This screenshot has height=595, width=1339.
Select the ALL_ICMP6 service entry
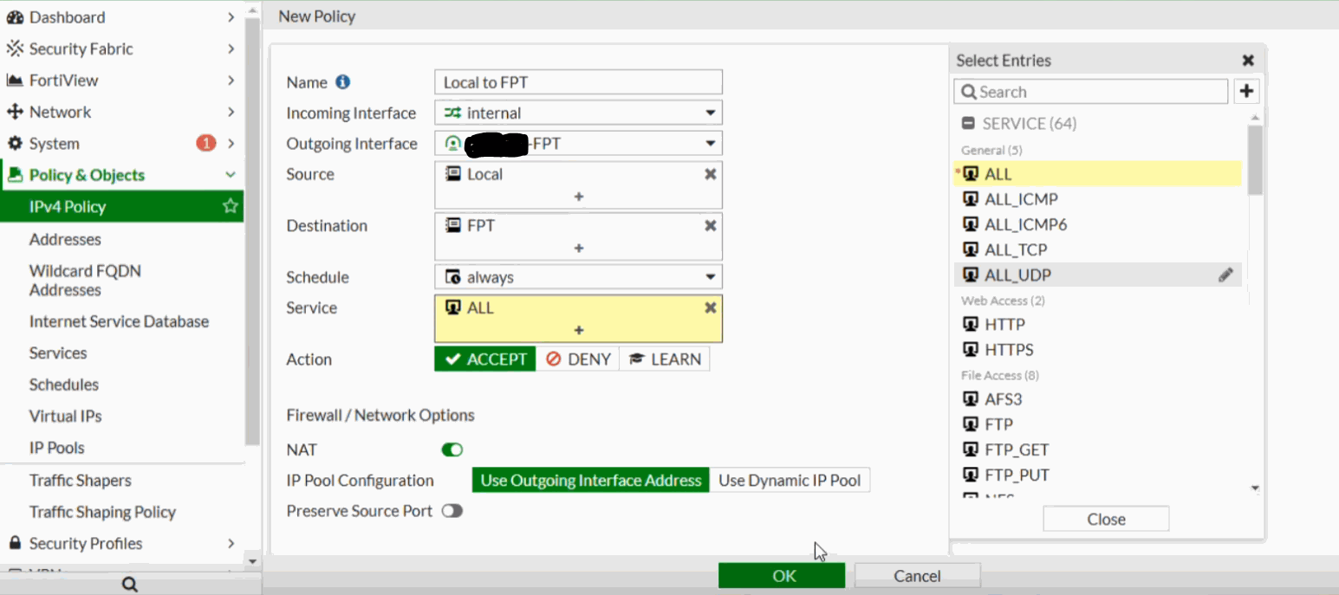[1098, 224]
